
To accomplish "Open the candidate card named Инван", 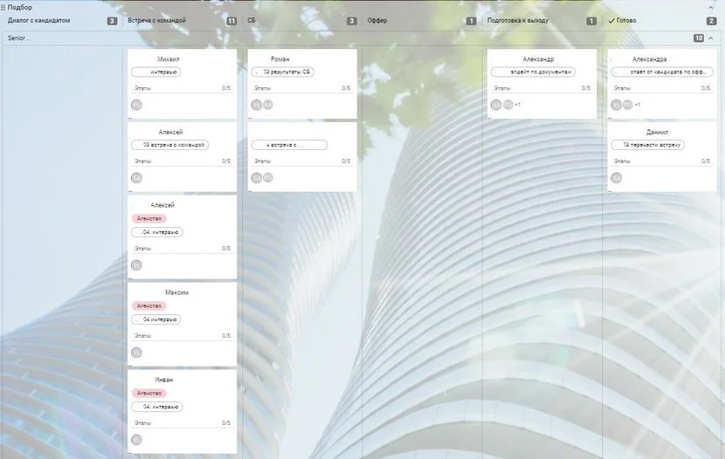I will (164, 380).
